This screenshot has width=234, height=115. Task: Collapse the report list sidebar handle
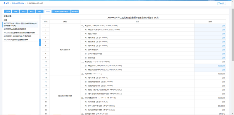(x=40, y=42)
